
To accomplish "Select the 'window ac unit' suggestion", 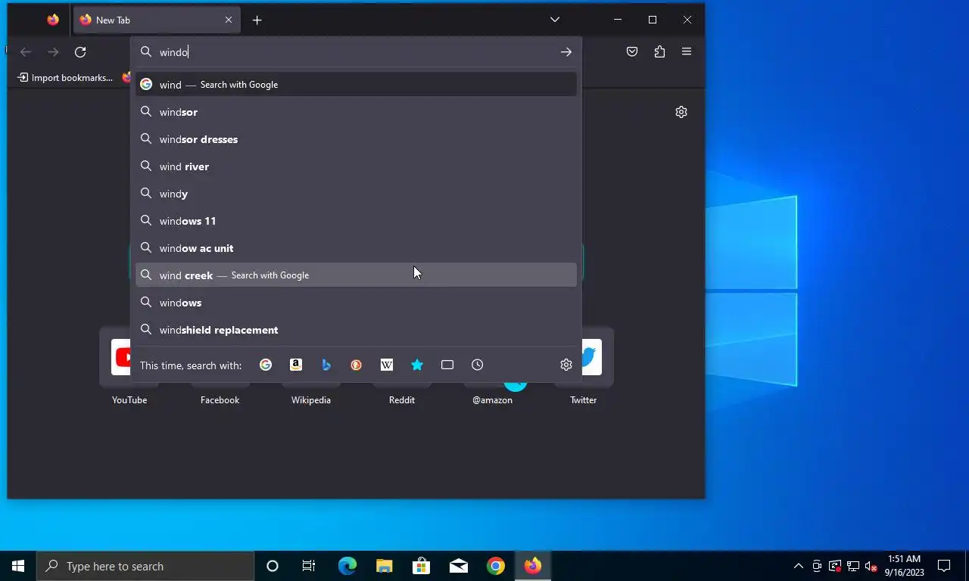I will 356,248.
